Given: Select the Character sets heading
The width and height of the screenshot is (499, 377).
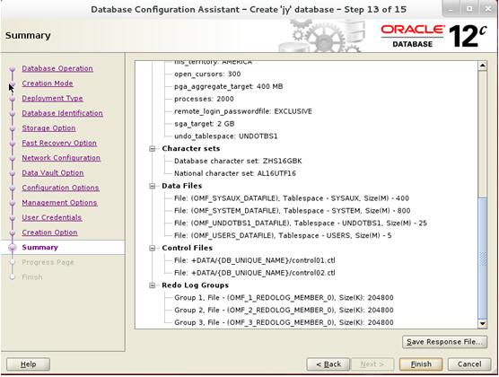Looking at the screenshot, I should (190, 149).
